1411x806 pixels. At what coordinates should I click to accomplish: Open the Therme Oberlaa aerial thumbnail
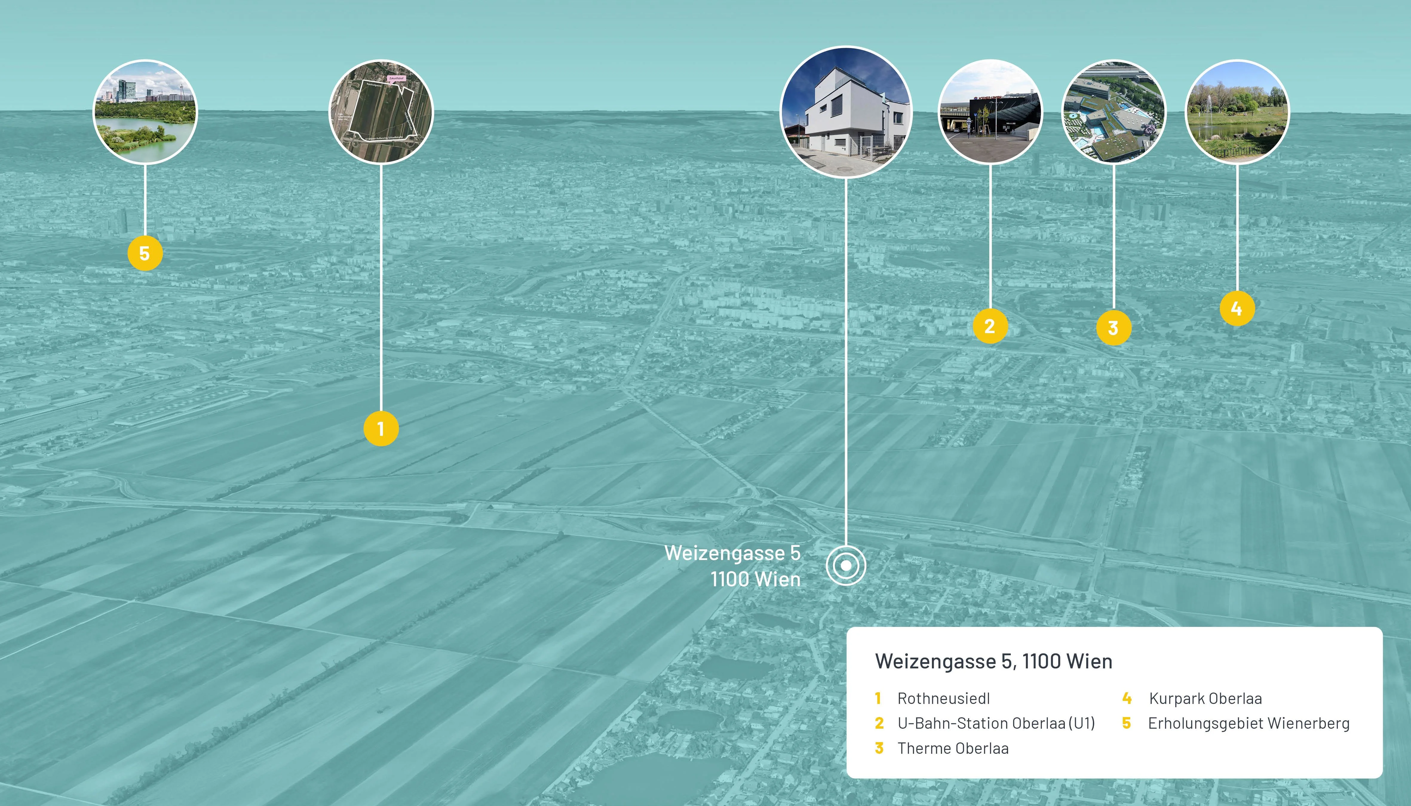click(x=1114, y=112)
